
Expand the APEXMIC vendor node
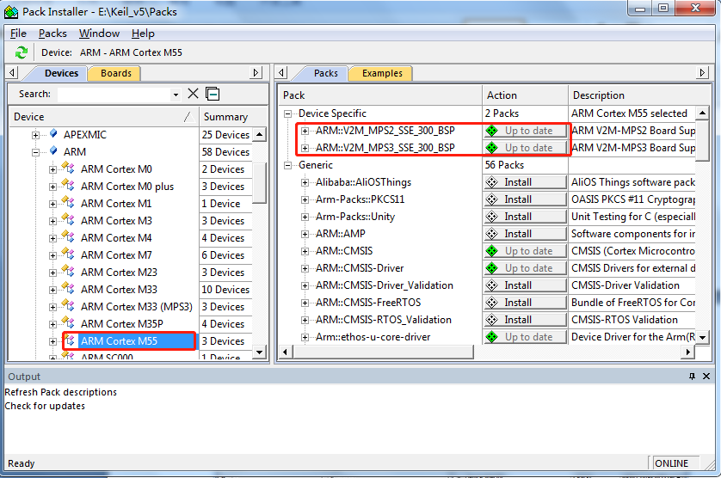[35, 135]
